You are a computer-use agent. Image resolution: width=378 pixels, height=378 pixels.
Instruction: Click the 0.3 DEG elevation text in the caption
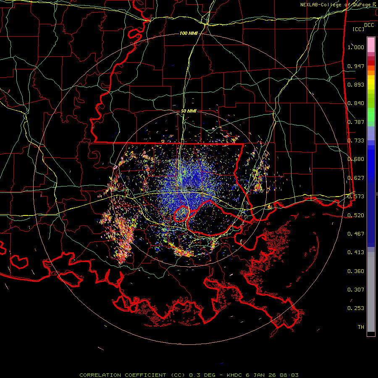point(203,375)
